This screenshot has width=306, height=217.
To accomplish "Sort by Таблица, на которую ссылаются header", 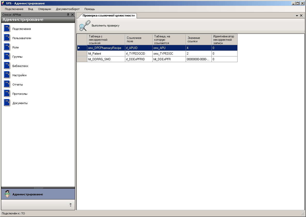I will pyautogui.click(x=169, y=39).
